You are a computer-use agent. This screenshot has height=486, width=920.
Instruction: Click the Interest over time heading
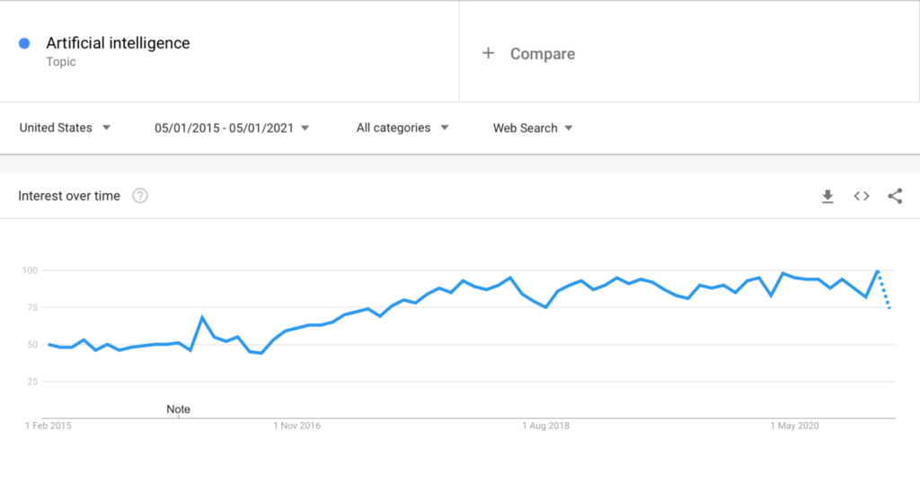coord(69,196)
